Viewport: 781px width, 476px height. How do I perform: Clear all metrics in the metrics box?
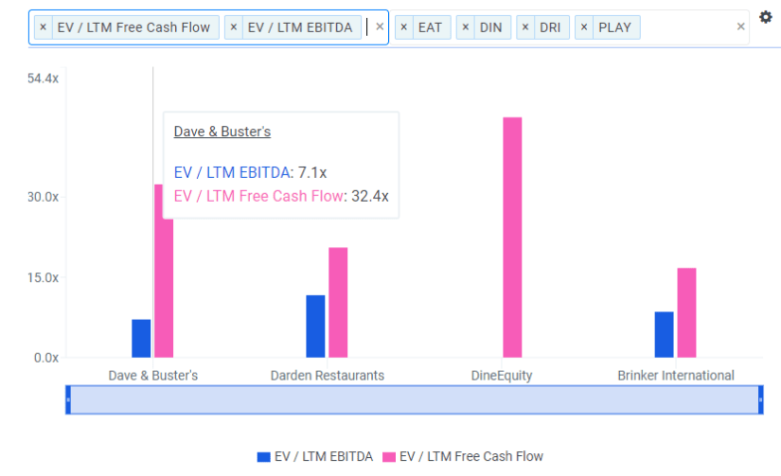coord(380,26)
